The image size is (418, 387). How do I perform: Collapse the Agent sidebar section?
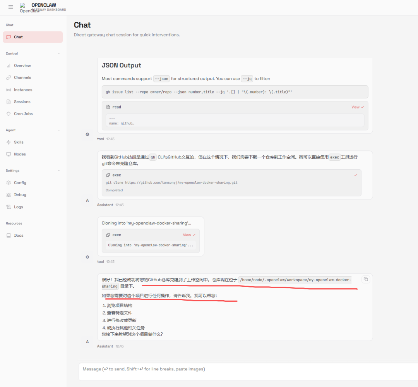point(59,130)
